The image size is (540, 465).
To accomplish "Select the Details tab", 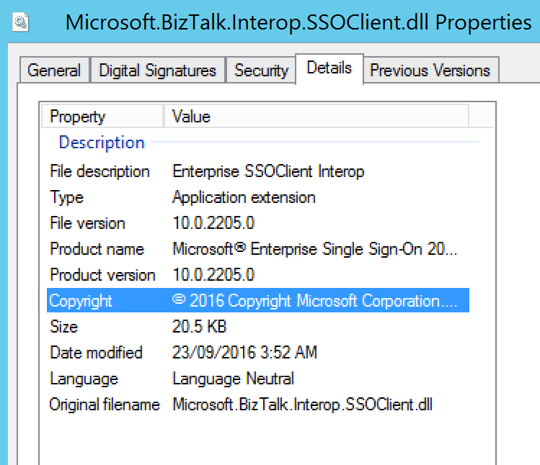I will [x=329, y=68].
